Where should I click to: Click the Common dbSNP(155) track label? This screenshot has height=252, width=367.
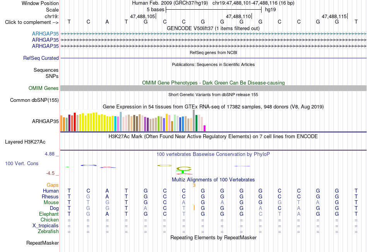[x=34, y=100]
